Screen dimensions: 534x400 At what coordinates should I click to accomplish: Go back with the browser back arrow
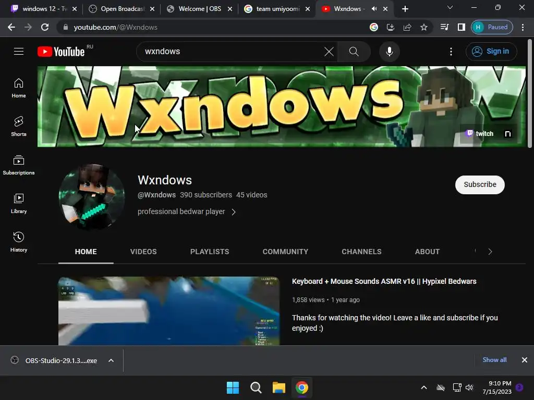pos(11,27)
